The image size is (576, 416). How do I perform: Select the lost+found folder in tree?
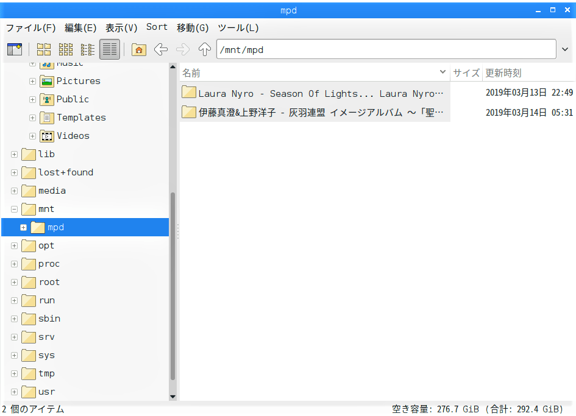pyautogui.click(x=66, y=172)
